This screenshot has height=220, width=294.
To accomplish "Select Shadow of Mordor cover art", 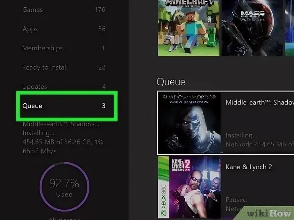I will [190, 123].
